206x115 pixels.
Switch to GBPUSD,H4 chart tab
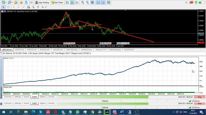[7, 50]
